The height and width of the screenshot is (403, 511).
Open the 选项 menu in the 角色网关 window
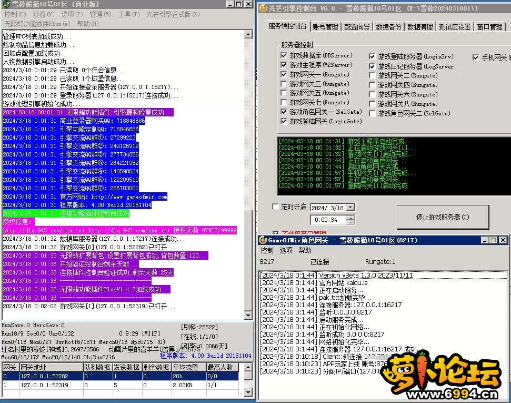click(x=286, y=250)
